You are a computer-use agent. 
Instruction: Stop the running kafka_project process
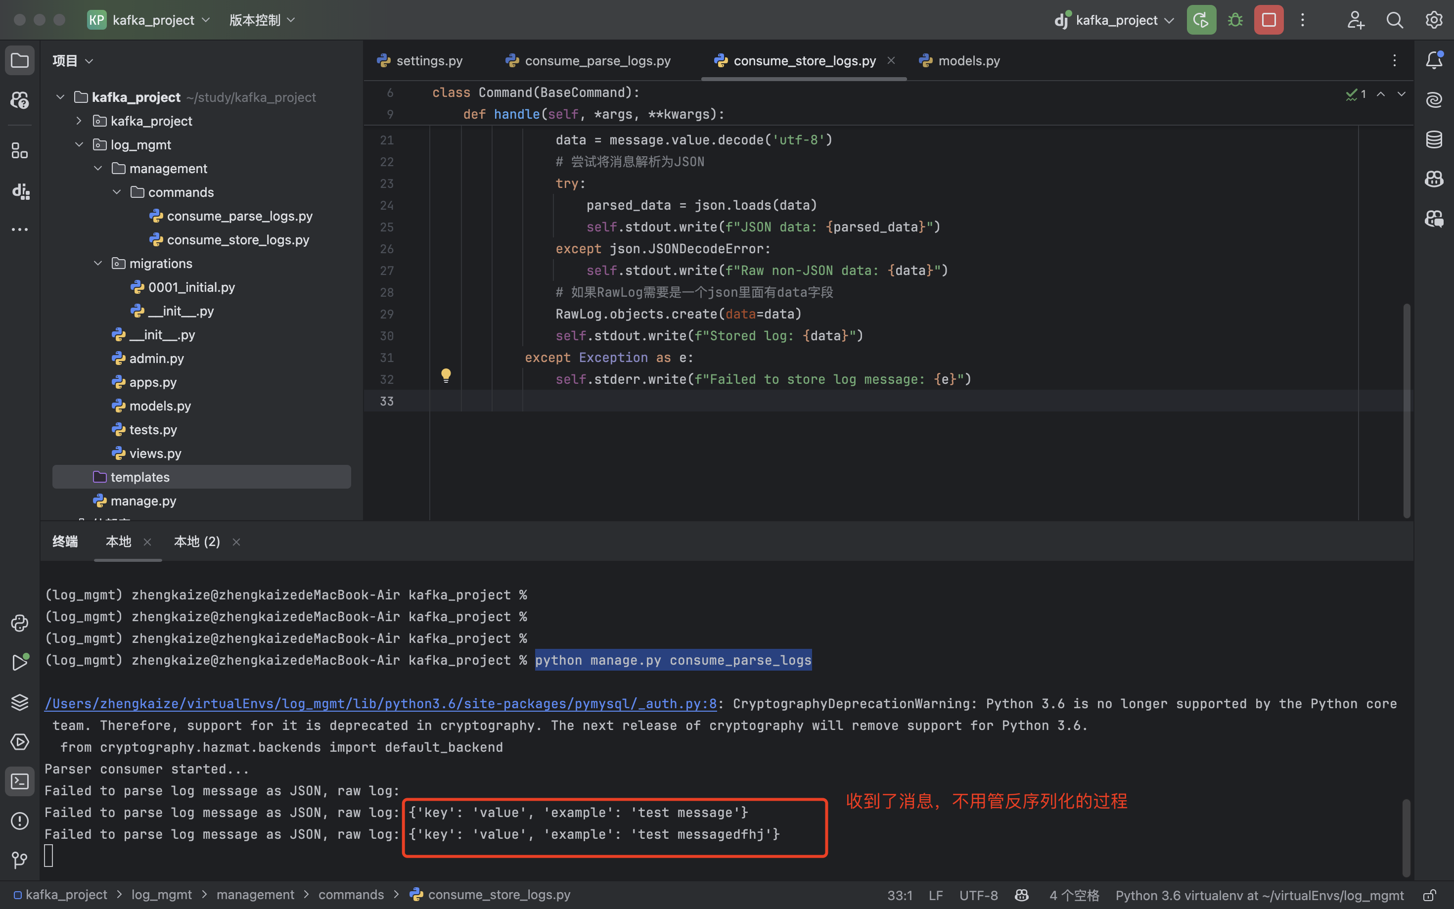pyautogui.click(x=1268, y=20)
